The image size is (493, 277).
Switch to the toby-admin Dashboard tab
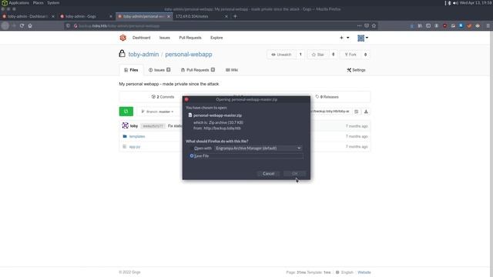[28, 16]
